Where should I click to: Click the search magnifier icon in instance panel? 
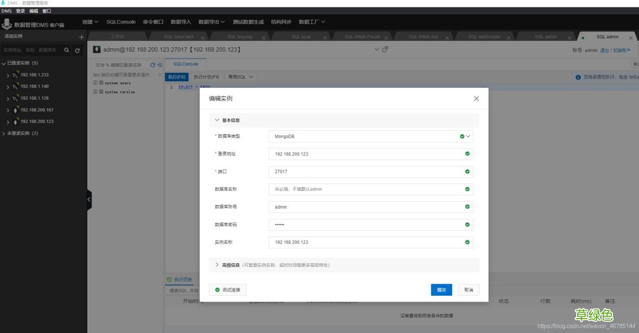[66, 50]
